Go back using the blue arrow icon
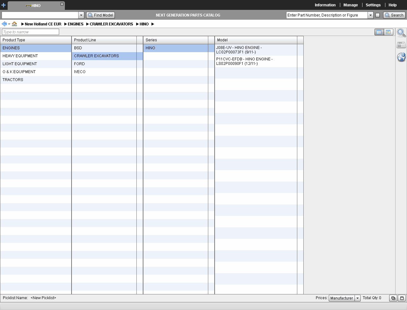The width and height of the screenshot is (407, 310). pyautogui.click(x=4, y=24)
